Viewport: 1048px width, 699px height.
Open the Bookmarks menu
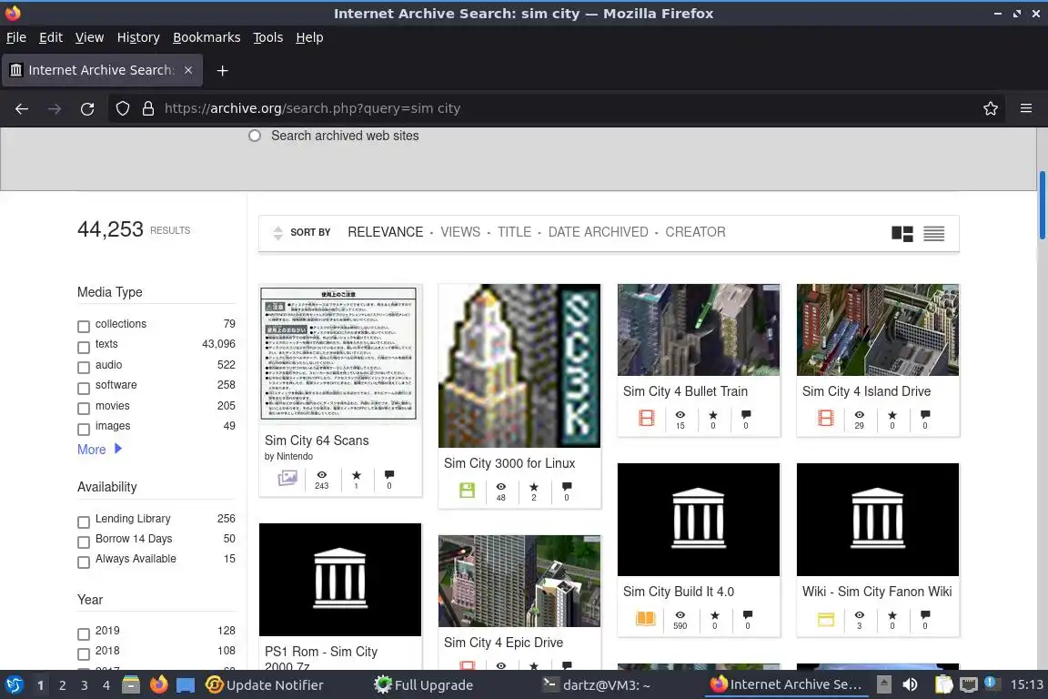pyautogui.click(x=207, y=37)
